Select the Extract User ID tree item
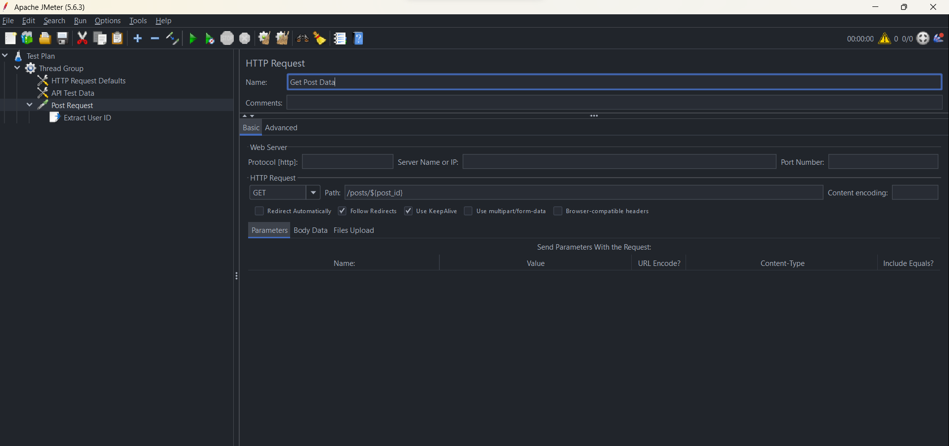Viewport: 949px width, 446px height. 87,117
